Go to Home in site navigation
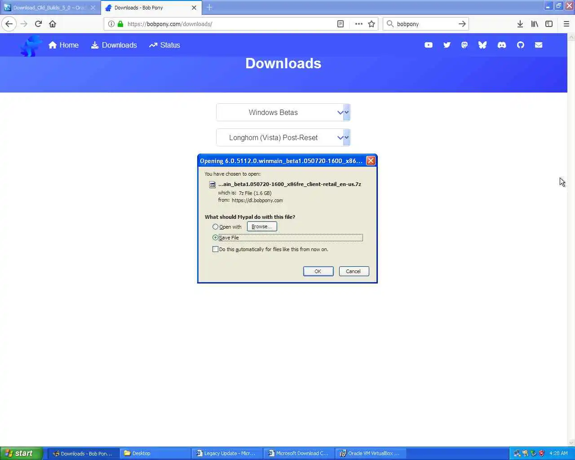The width and height of the screenshot is (575, 460). pyautogui.click(x=63, y=45)
